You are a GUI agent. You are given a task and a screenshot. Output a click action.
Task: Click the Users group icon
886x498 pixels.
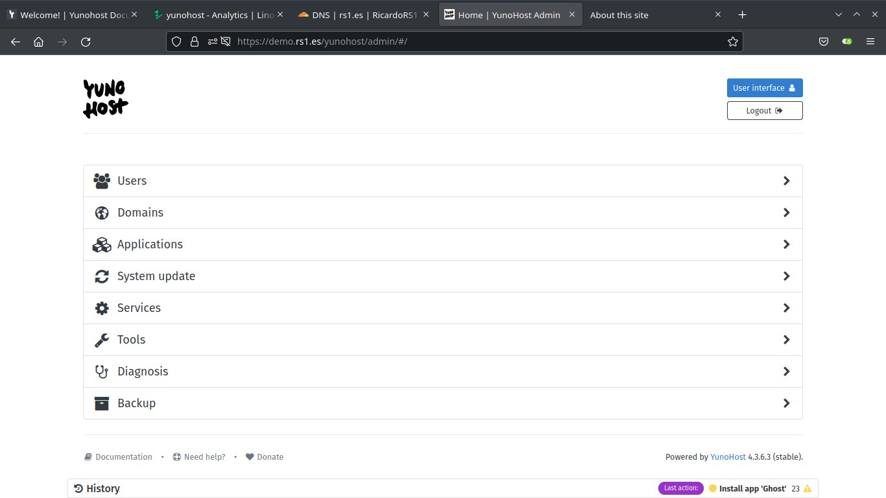[102, 181]
